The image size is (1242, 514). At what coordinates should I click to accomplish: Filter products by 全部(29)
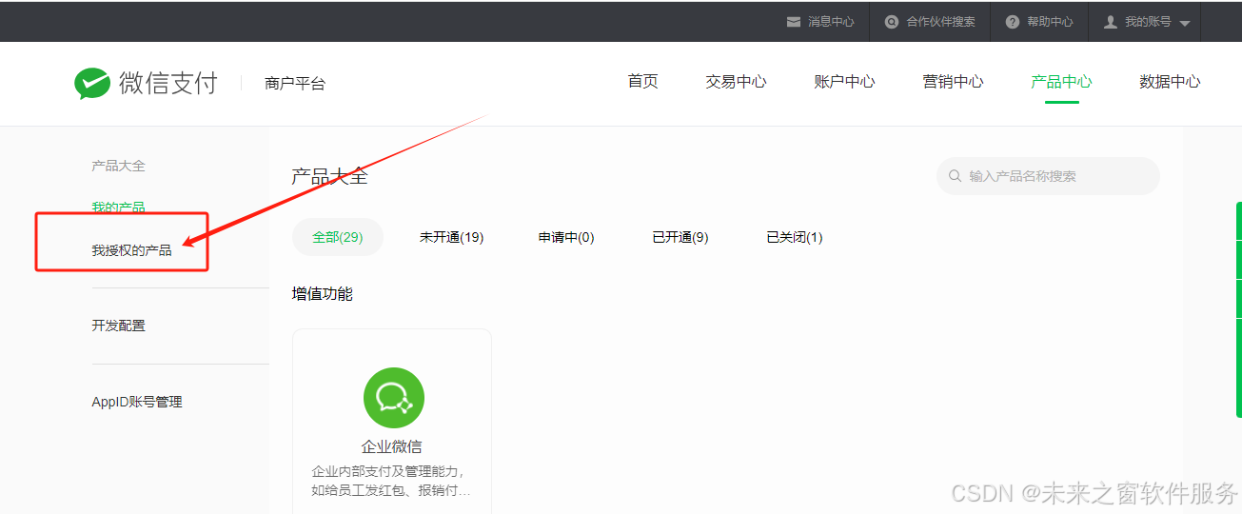click(x=338, y=237)
